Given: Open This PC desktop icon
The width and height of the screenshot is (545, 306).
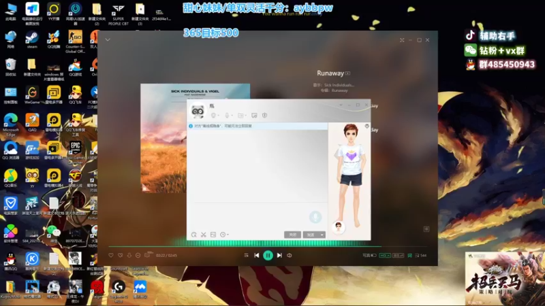Looking at the screenshot, I should (10, 12).
